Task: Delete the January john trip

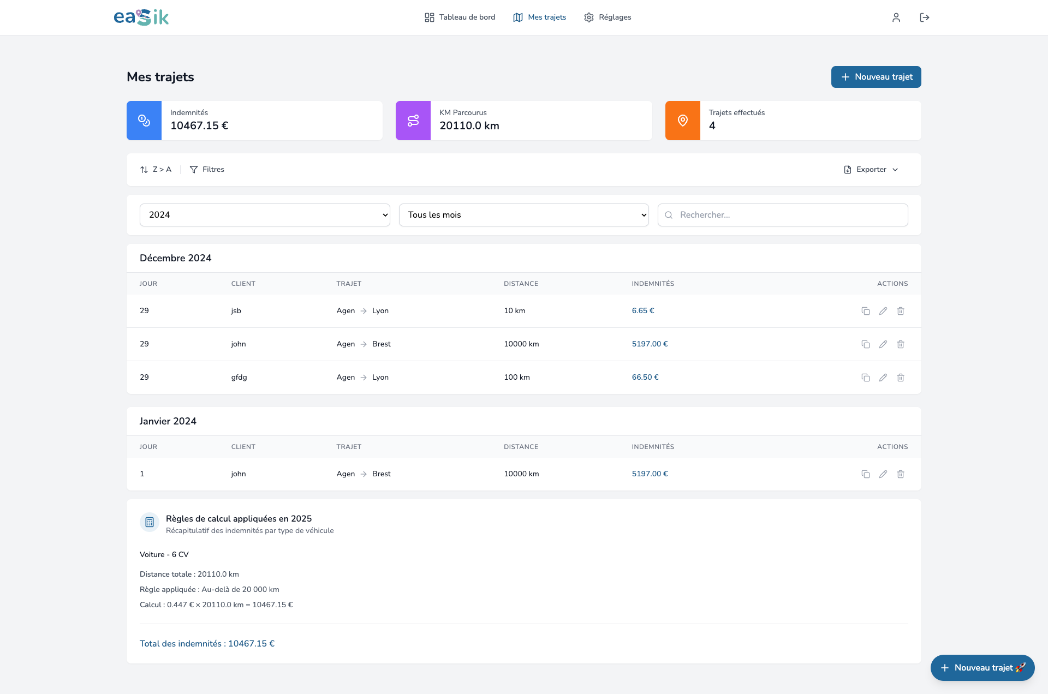Action: pos(901,474)
